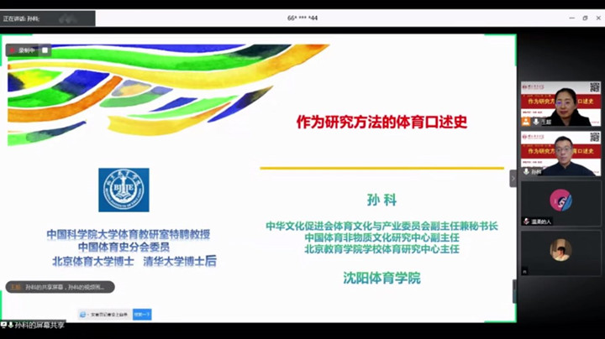This screenshot has width=605, height=339.
Task: Open the top participant's video tile
Action: pos(560,103)
